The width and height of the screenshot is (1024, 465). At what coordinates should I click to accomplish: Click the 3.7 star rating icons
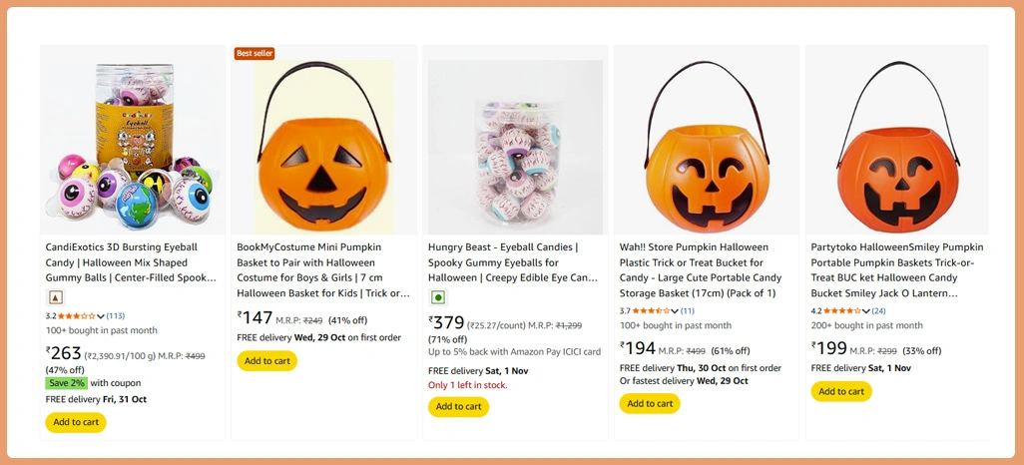(651, 311)
